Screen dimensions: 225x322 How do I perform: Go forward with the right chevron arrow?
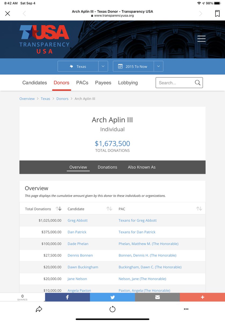pos(201,13)
